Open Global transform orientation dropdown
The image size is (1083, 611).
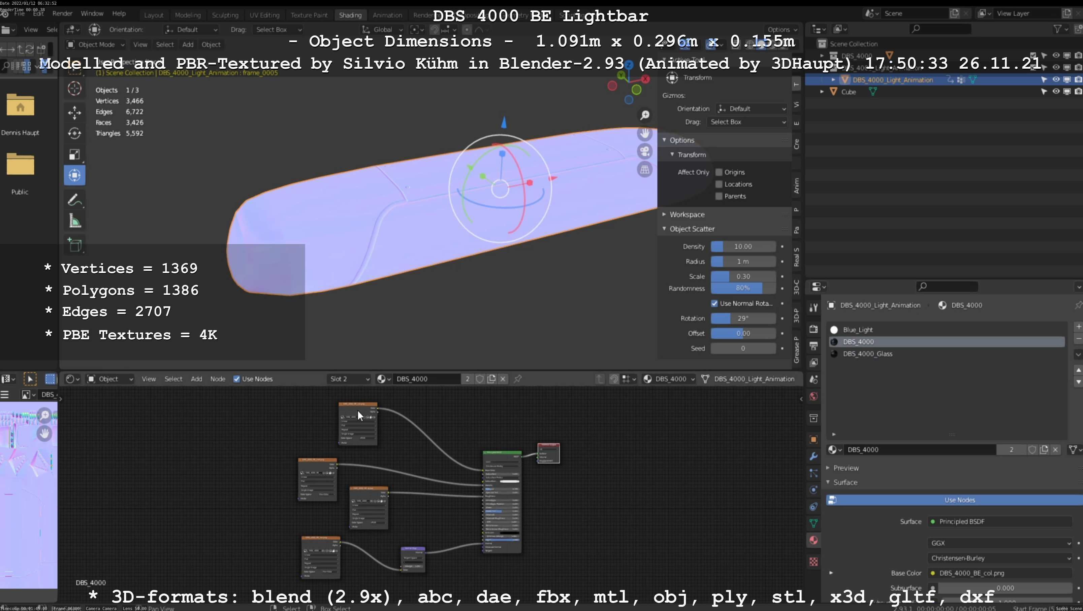pyautogui.click(x=382, y=29)
